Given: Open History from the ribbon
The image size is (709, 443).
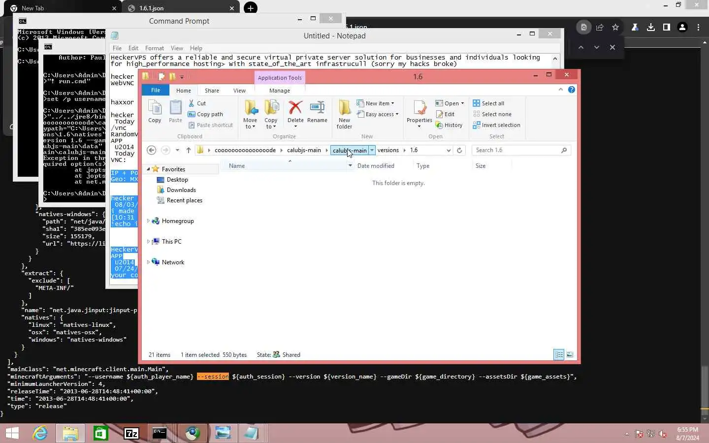Looking at the screenshot, I should [x=449, y=125].
